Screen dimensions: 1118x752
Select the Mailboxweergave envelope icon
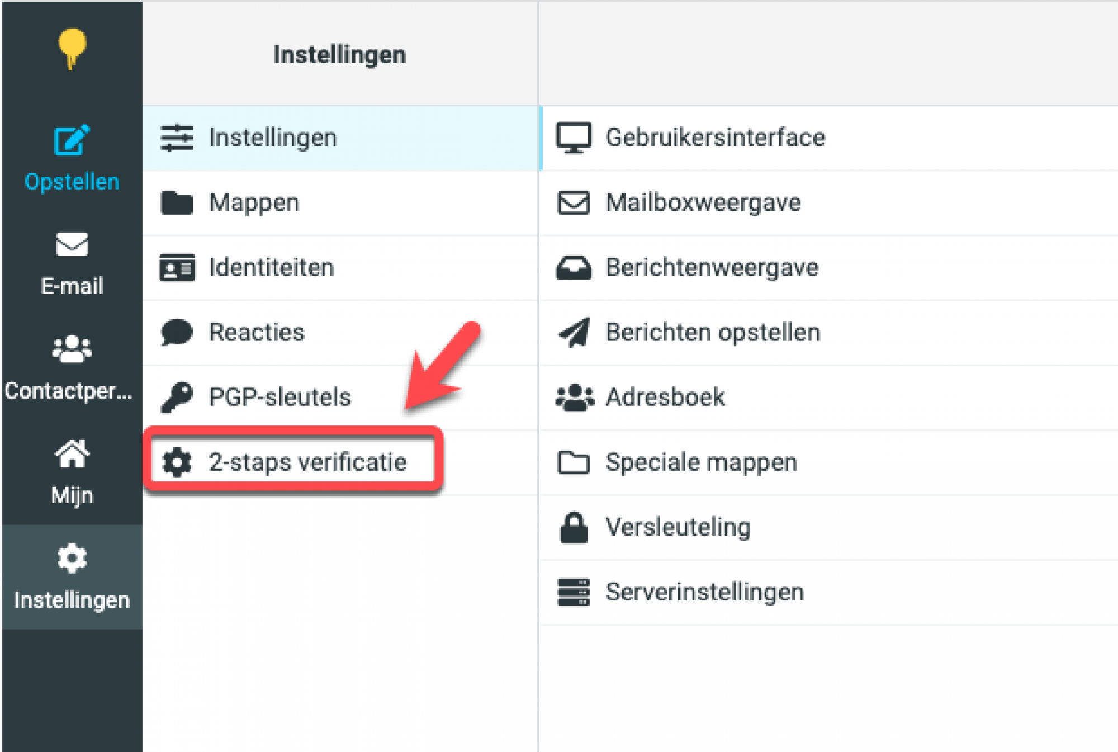(573, 202)
